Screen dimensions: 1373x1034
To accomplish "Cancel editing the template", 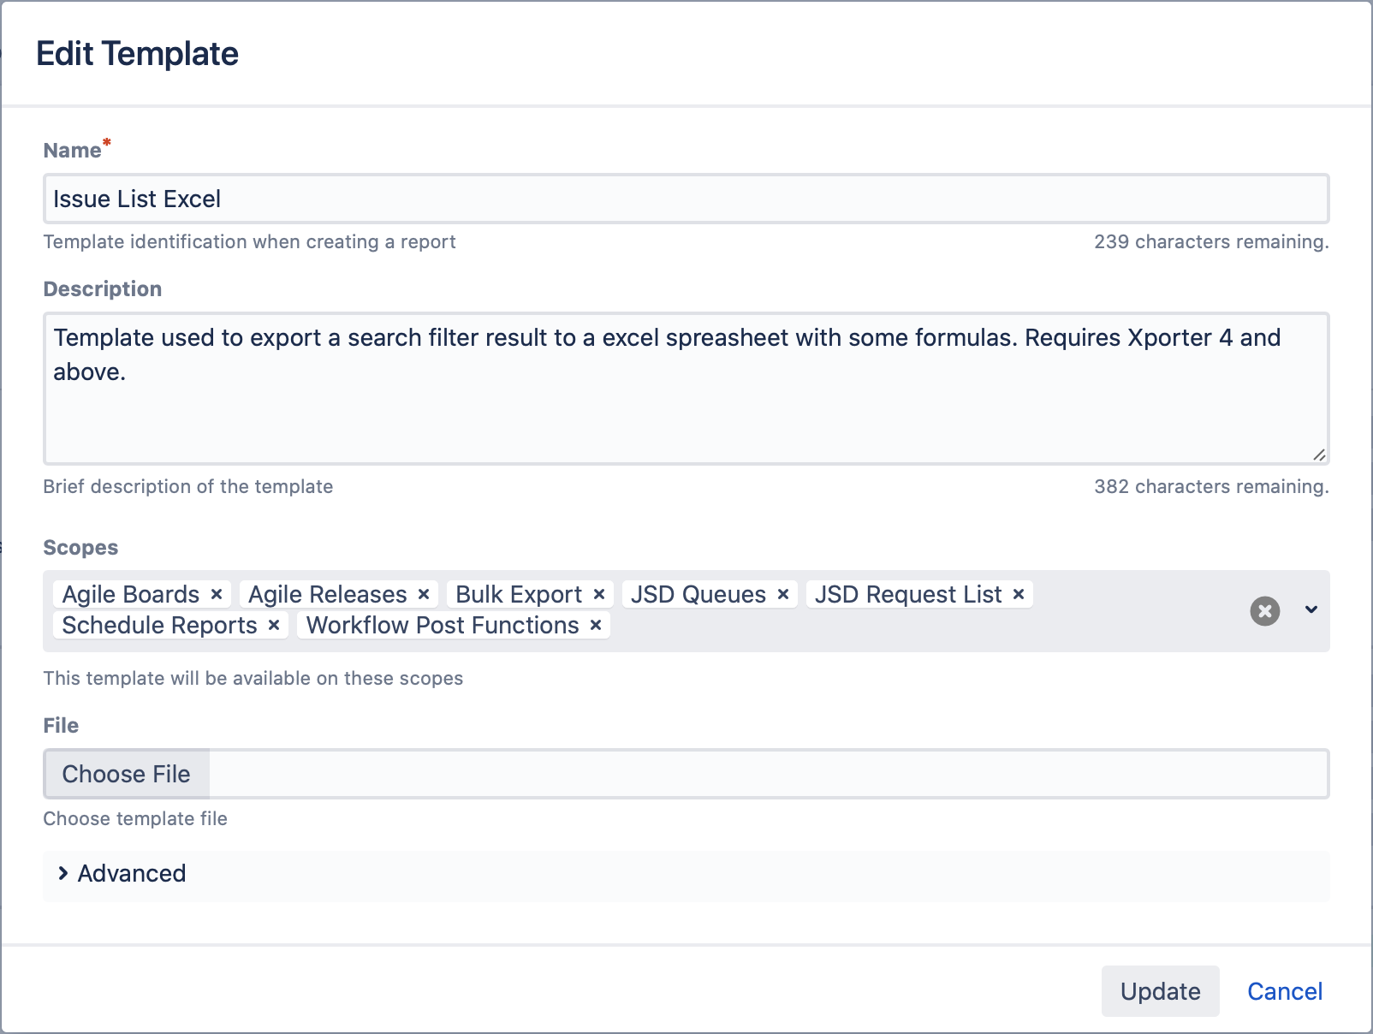I will tap(1284, 991).
